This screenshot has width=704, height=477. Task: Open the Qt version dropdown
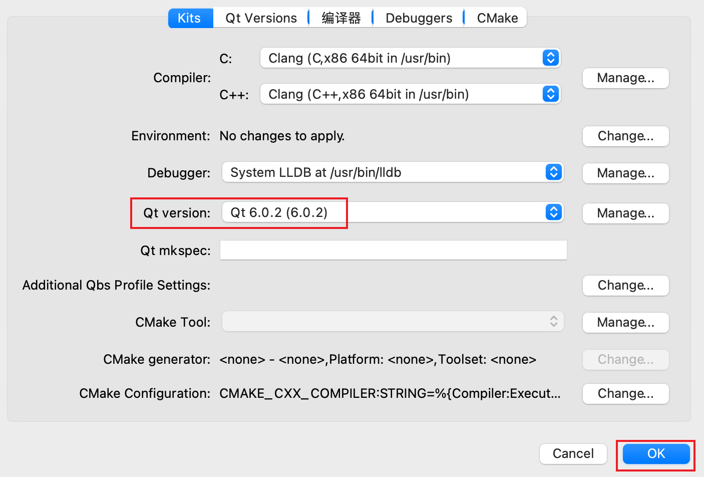point(393,212)
